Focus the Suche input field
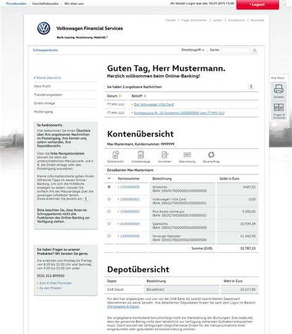Viewport: 292px width, 334px height. pyautogui.click(x=236, y=50)
